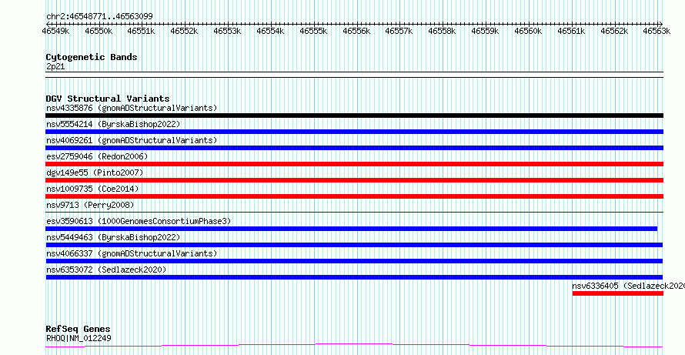
Task: Click the RHOQ gene magenta track line
Action: pos(354,346)
